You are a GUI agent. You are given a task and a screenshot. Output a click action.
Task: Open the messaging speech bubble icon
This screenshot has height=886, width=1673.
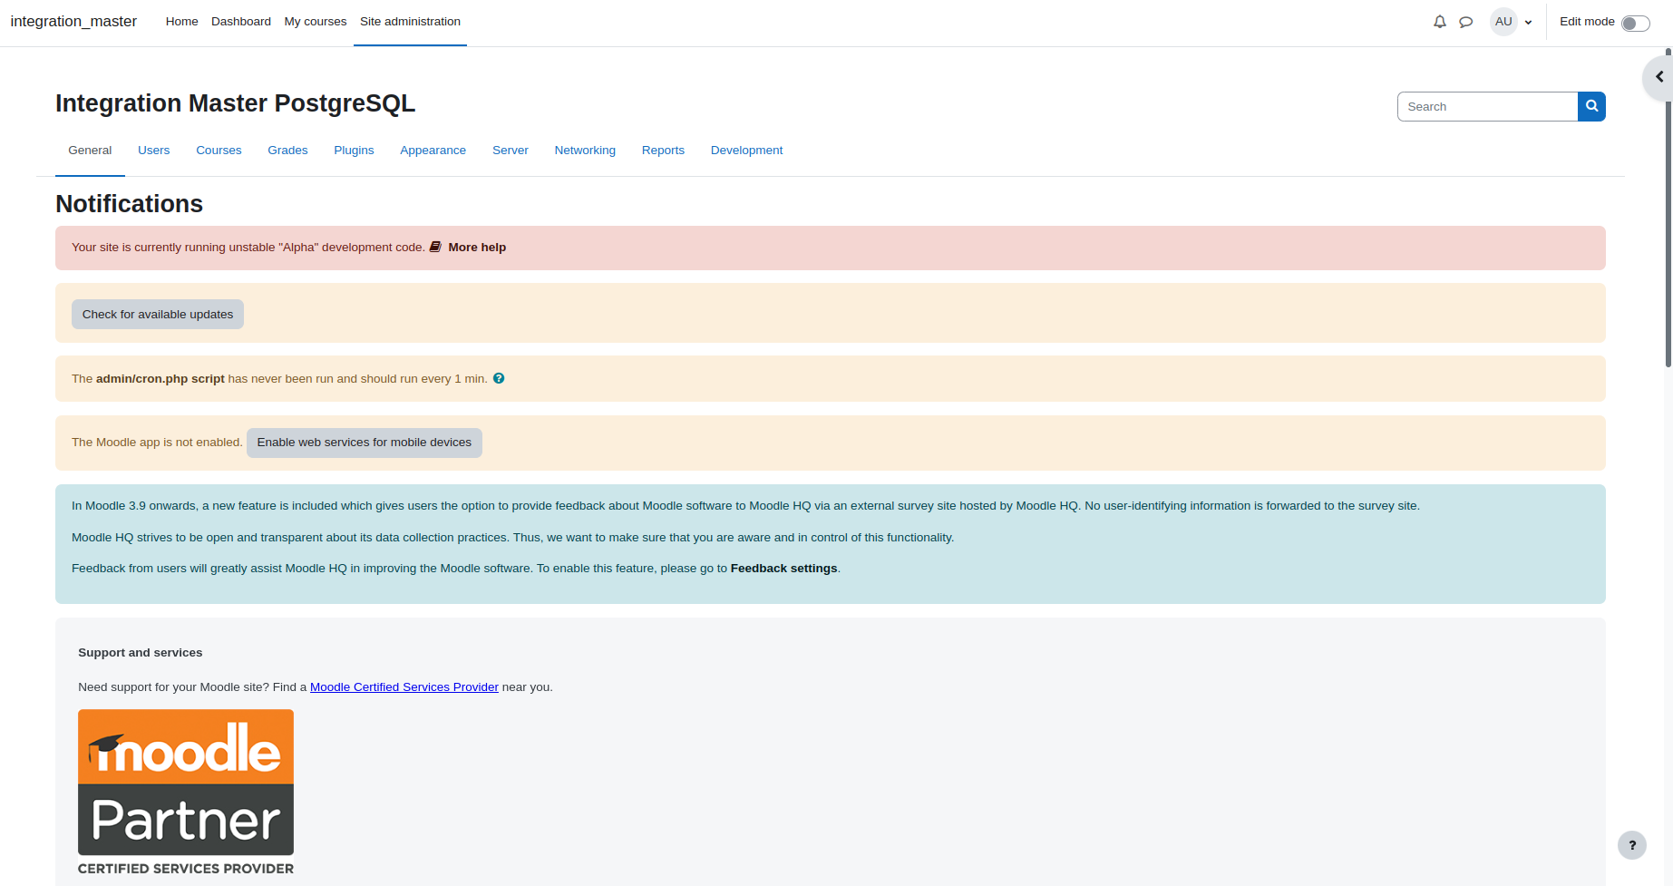click(x=1466, y=22)
